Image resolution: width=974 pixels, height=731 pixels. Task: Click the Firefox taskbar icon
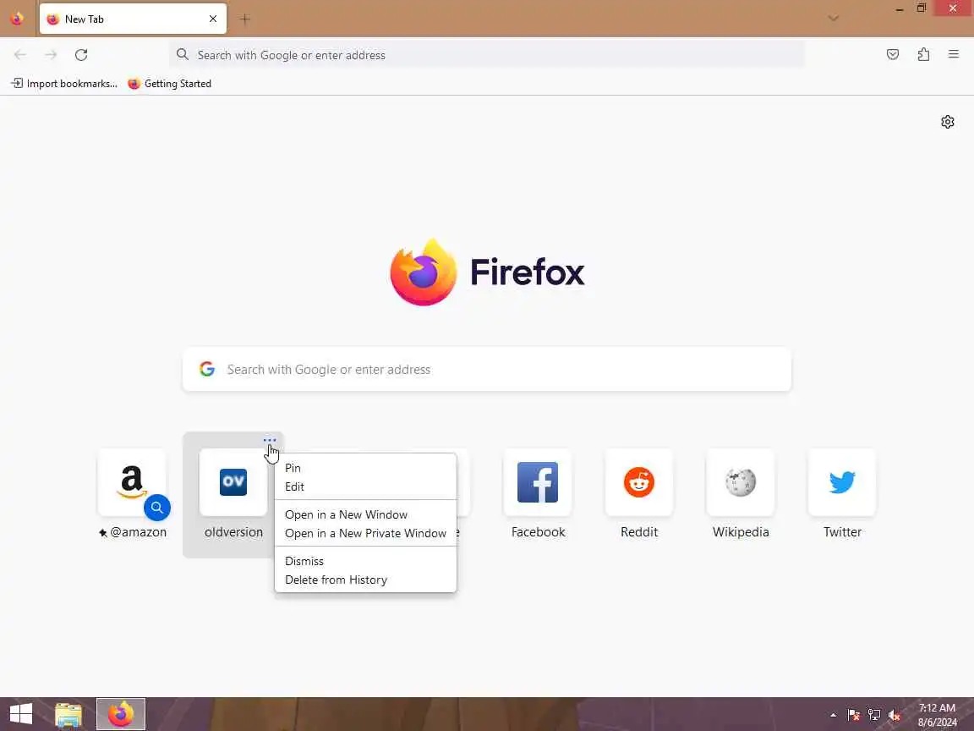121,714
